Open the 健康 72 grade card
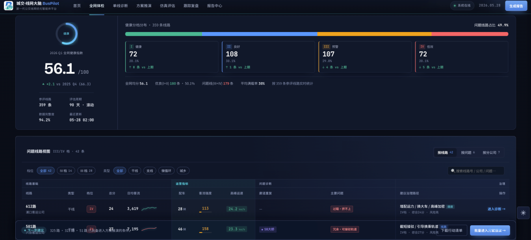 coord(172,57)
